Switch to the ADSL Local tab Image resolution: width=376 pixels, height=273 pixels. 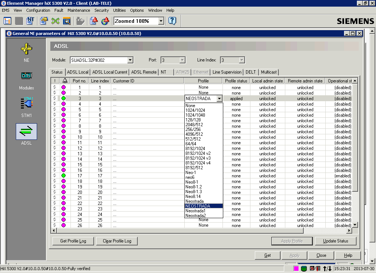click(78, 72)
